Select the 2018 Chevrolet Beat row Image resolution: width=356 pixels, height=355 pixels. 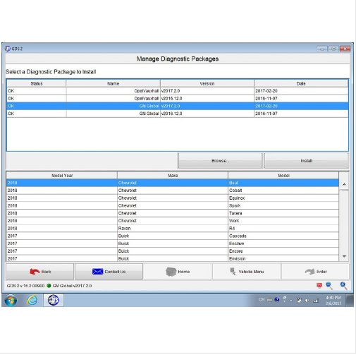[x=173, y=183]
